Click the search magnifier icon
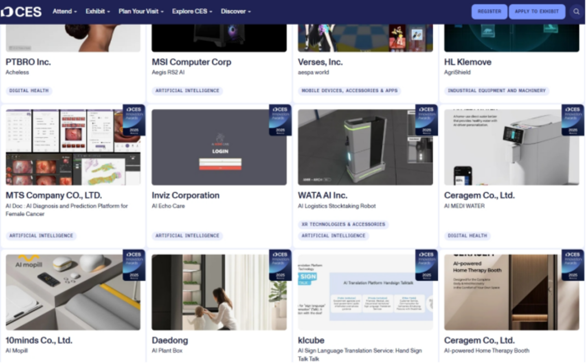586x363 pixels. click(576, 11)
